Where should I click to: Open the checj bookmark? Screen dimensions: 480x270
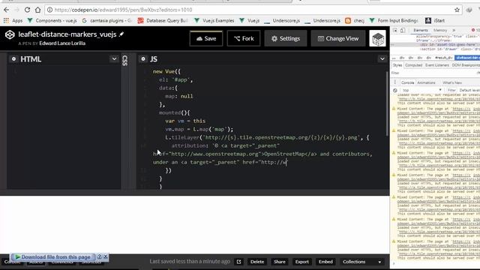pyautogui.click(x=355, y=20)
